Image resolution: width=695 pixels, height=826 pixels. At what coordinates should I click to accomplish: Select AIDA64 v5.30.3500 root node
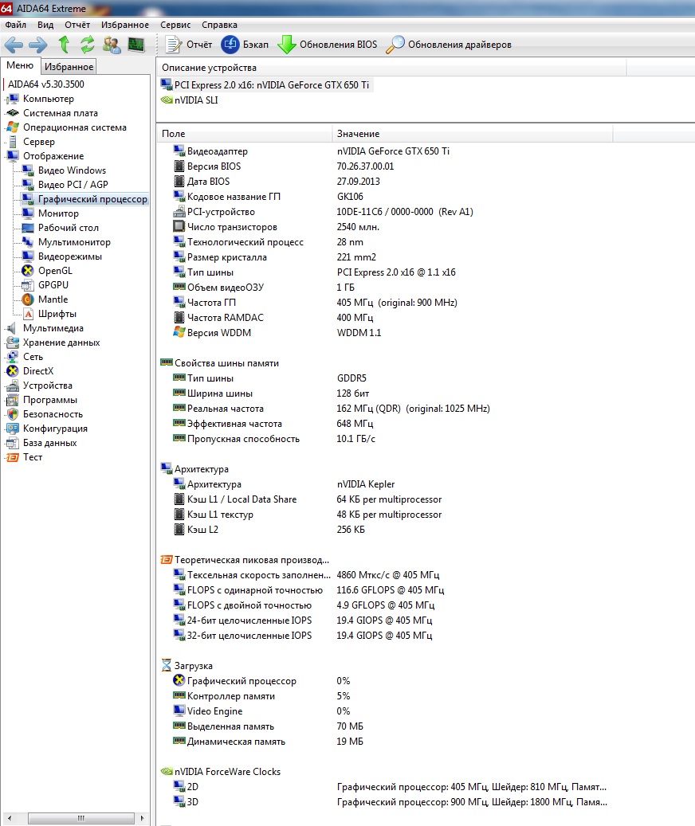46,84
